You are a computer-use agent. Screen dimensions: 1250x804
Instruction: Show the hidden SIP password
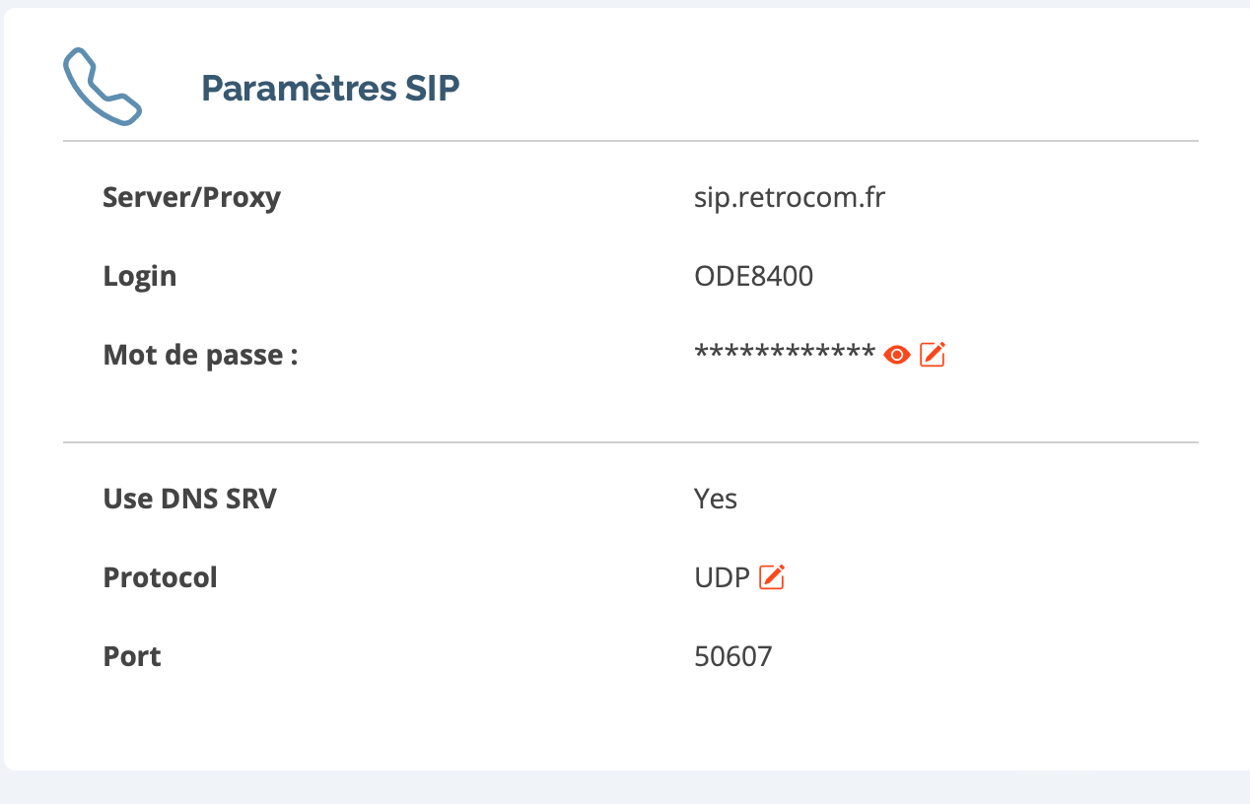[896, 355]
